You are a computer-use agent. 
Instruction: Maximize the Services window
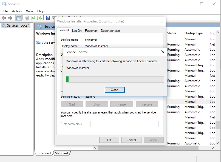[202, 4]
